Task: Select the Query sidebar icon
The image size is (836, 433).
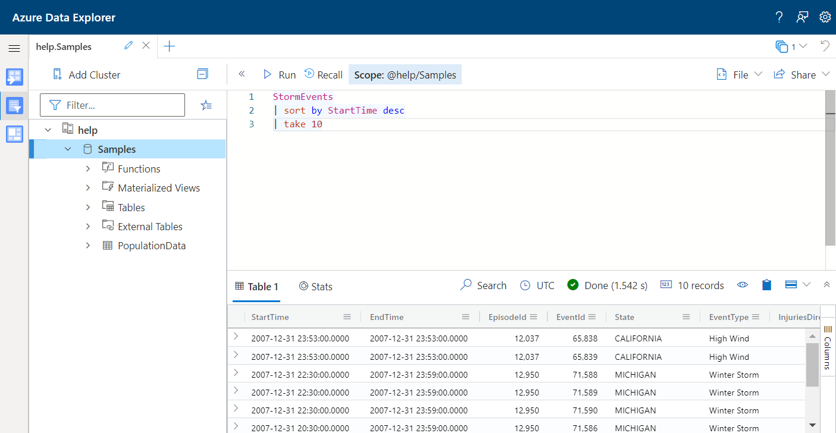Action: (14, 106)
